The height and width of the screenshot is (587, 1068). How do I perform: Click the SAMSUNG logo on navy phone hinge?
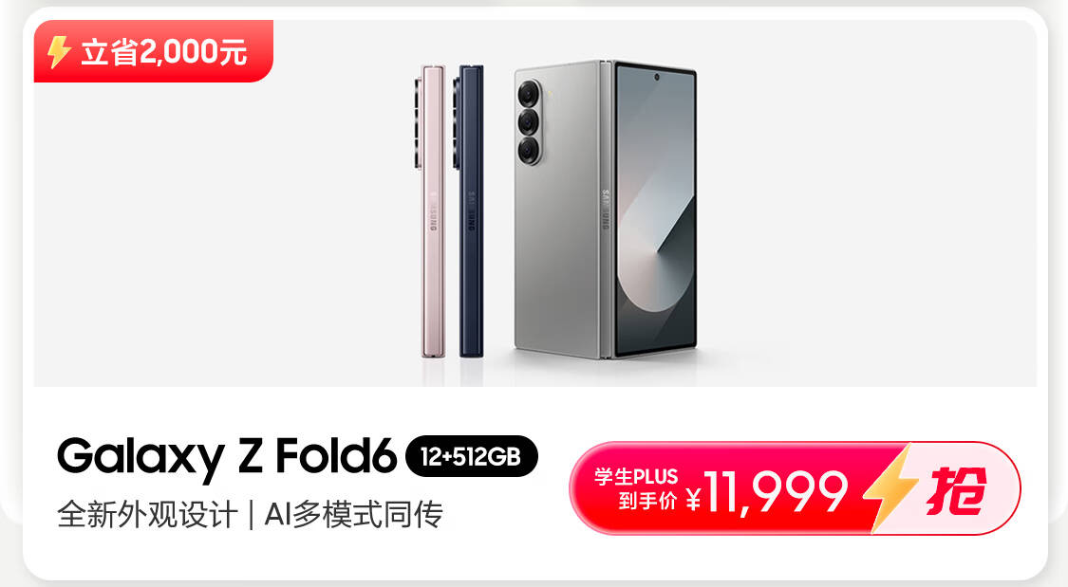pos(471,211)
